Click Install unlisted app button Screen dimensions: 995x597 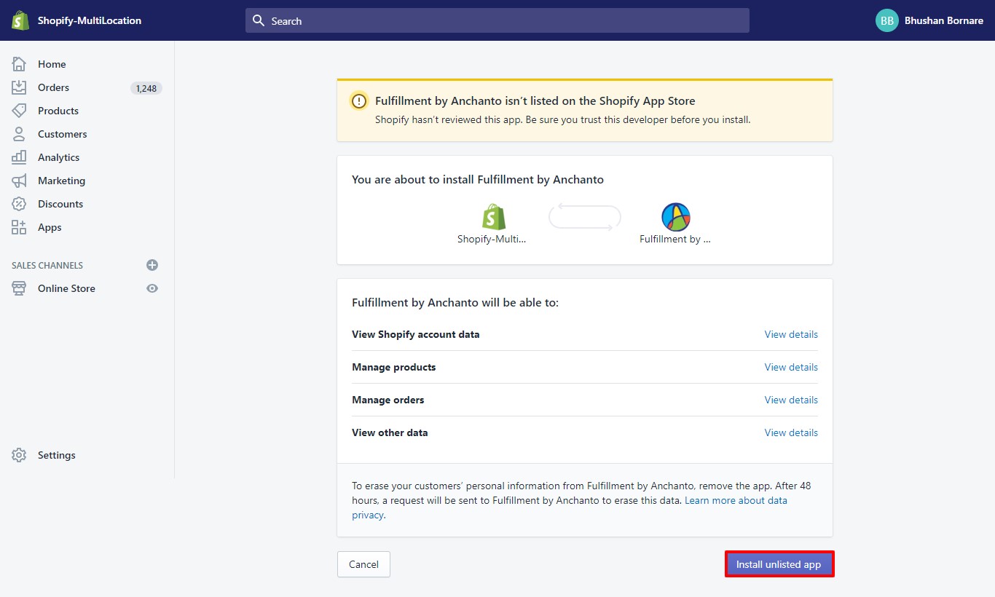[779, 564]
